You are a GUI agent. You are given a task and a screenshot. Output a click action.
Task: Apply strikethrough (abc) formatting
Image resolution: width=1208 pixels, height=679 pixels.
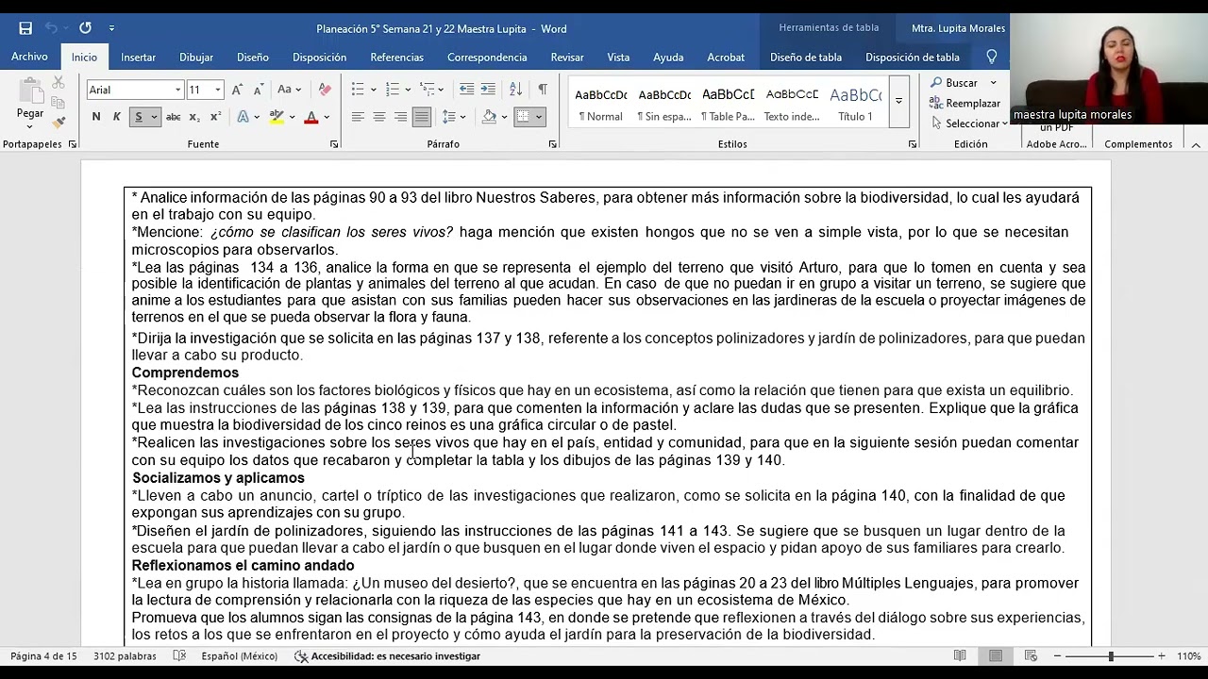coord(173,117)
